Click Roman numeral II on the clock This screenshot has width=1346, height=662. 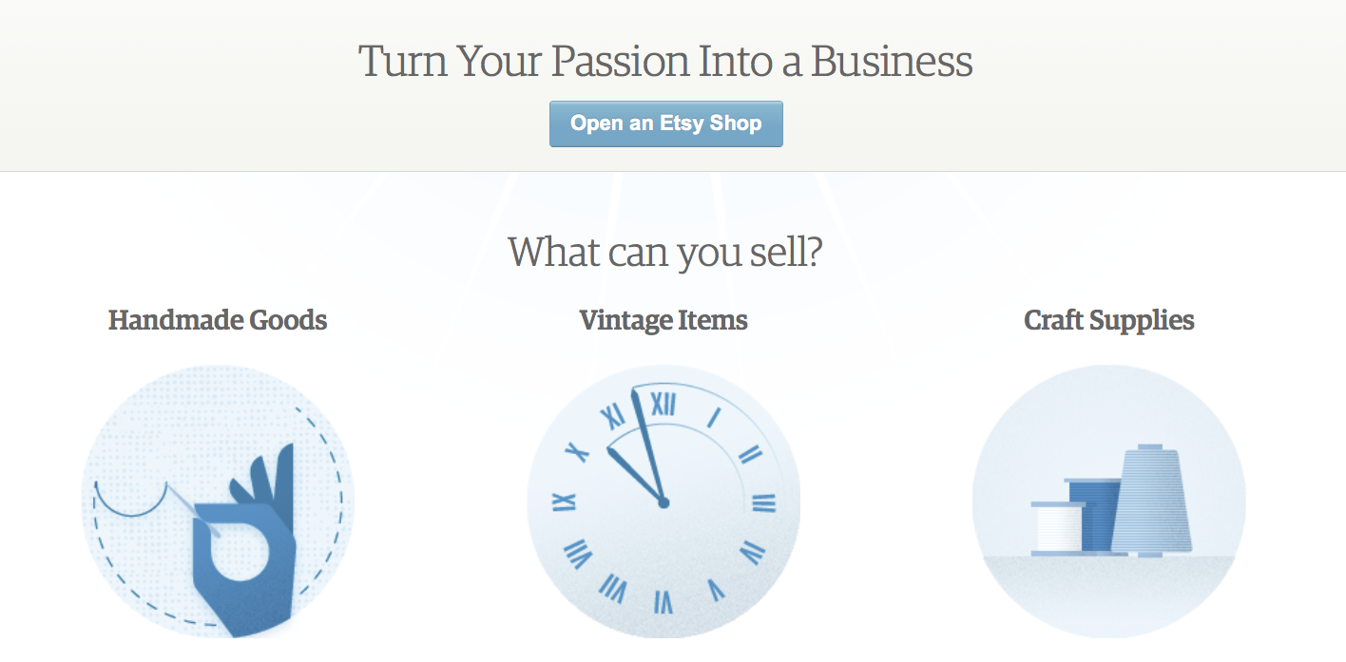[x=750, y=454]
